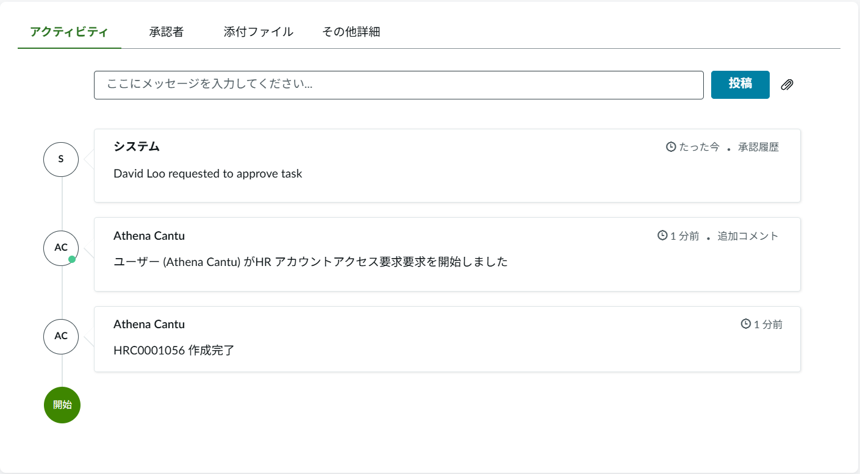Screen dimensions: 860x474
Task: Expand the system entry David Loo requested to approve
Action: (447, 165)
